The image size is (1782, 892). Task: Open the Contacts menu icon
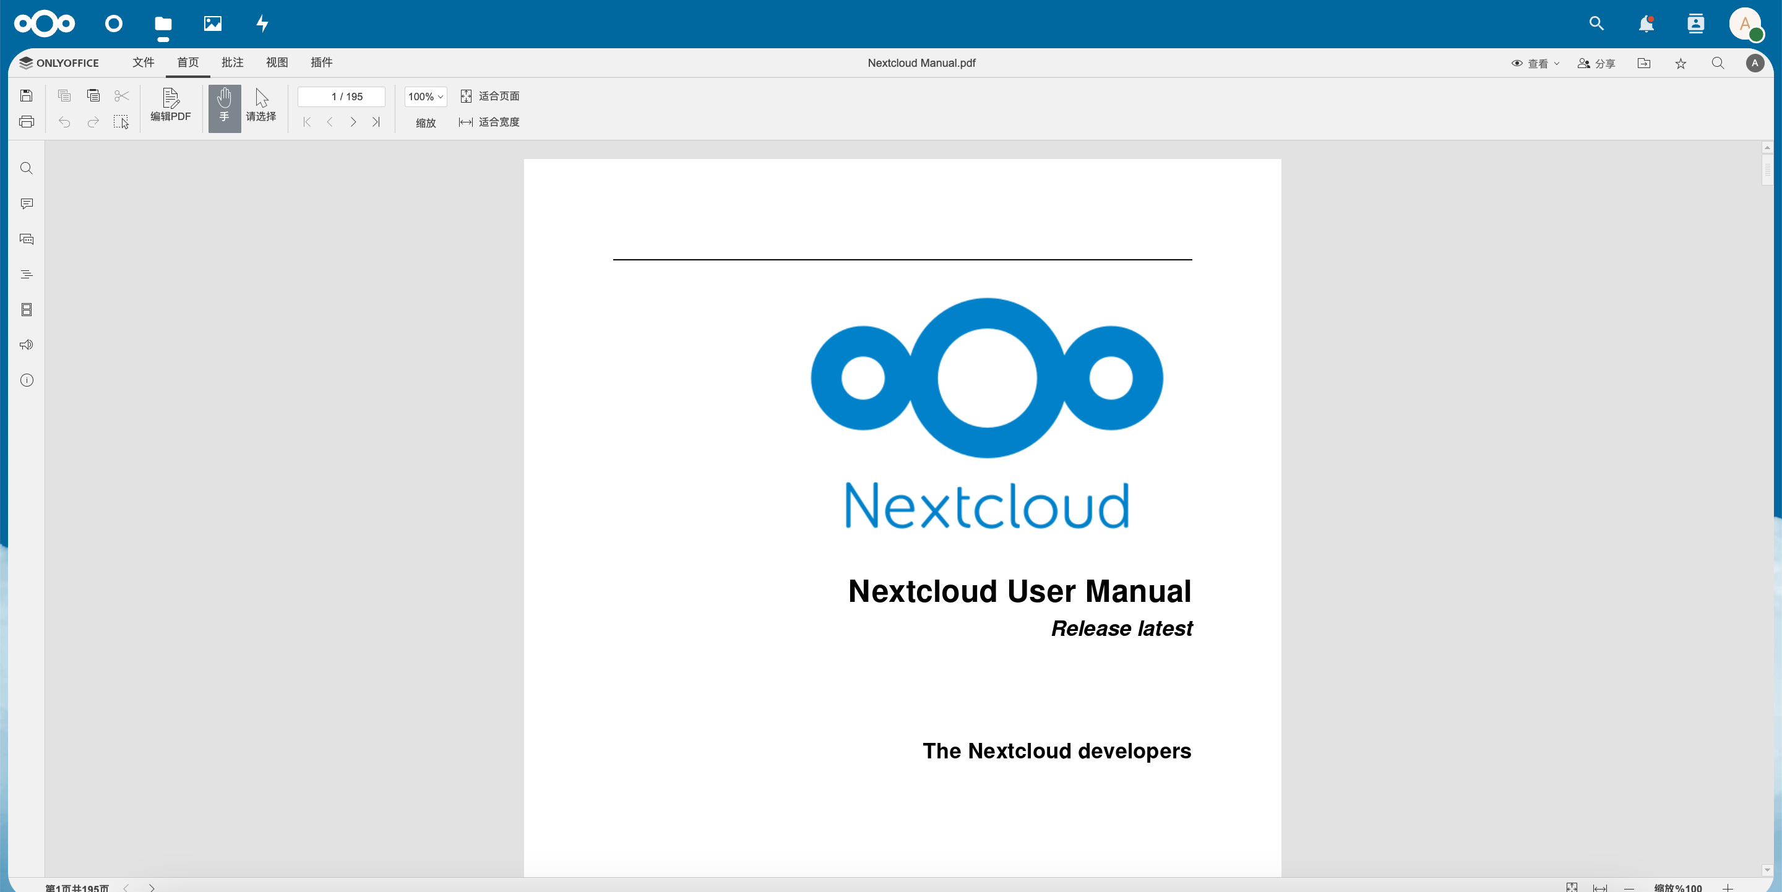[x=1695, y=24]
